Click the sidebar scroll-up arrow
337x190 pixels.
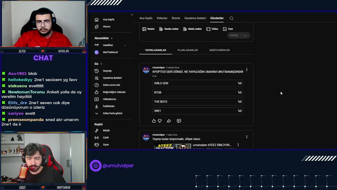tap(132, 15)
